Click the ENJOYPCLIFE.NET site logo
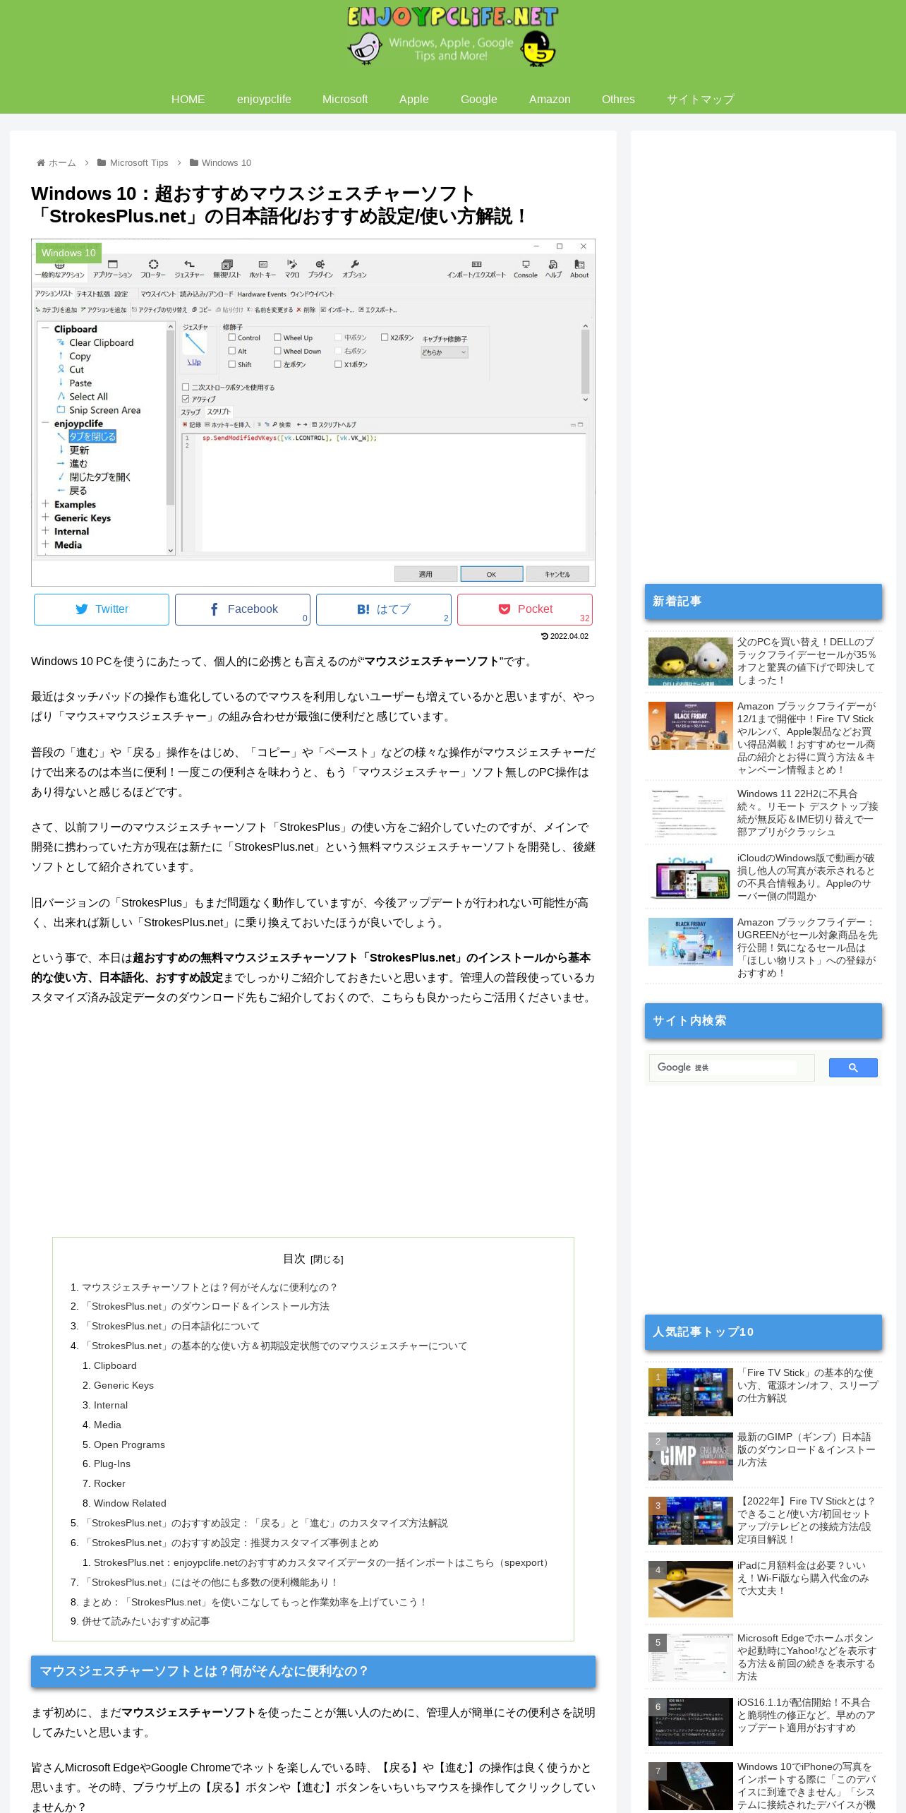 pyautogui.click(x=452, y=36)
